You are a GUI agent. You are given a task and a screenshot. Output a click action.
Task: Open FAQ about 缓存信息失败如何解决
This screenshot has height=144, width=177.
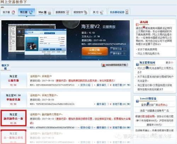point(155,87)
